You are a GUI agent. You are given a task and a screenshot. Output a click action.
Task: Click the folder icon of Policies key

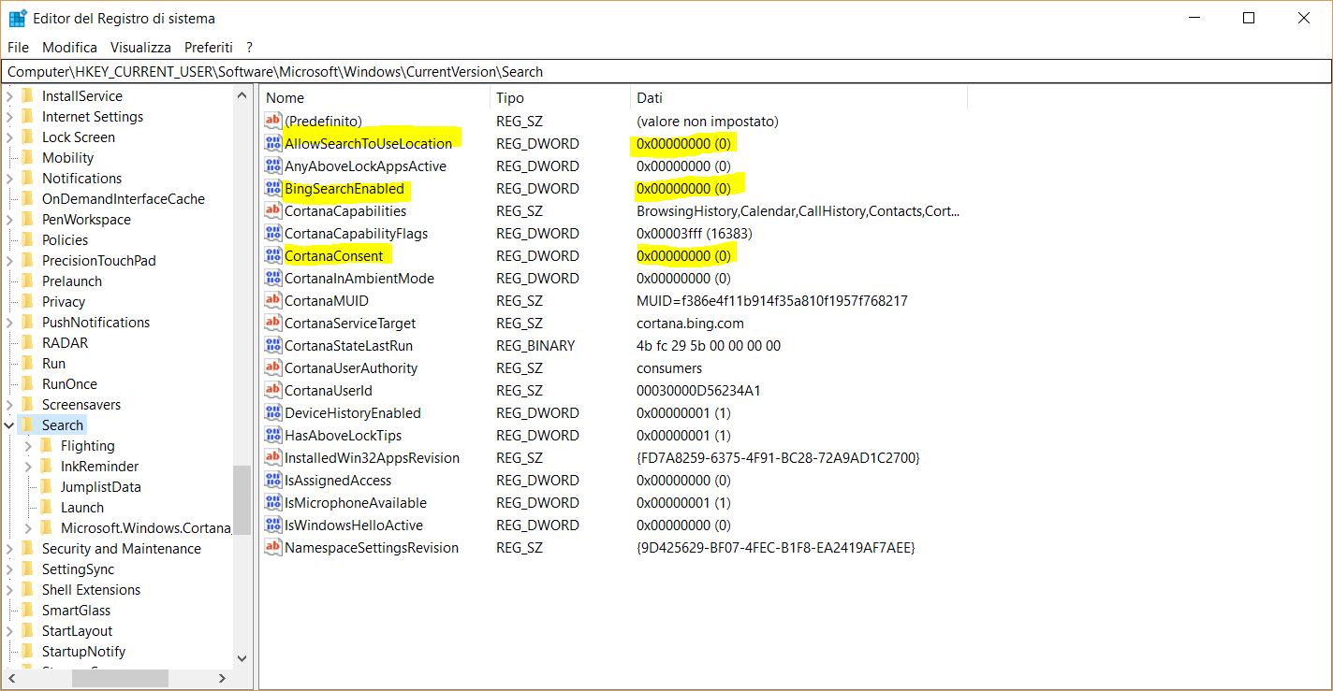click(26, 239)
